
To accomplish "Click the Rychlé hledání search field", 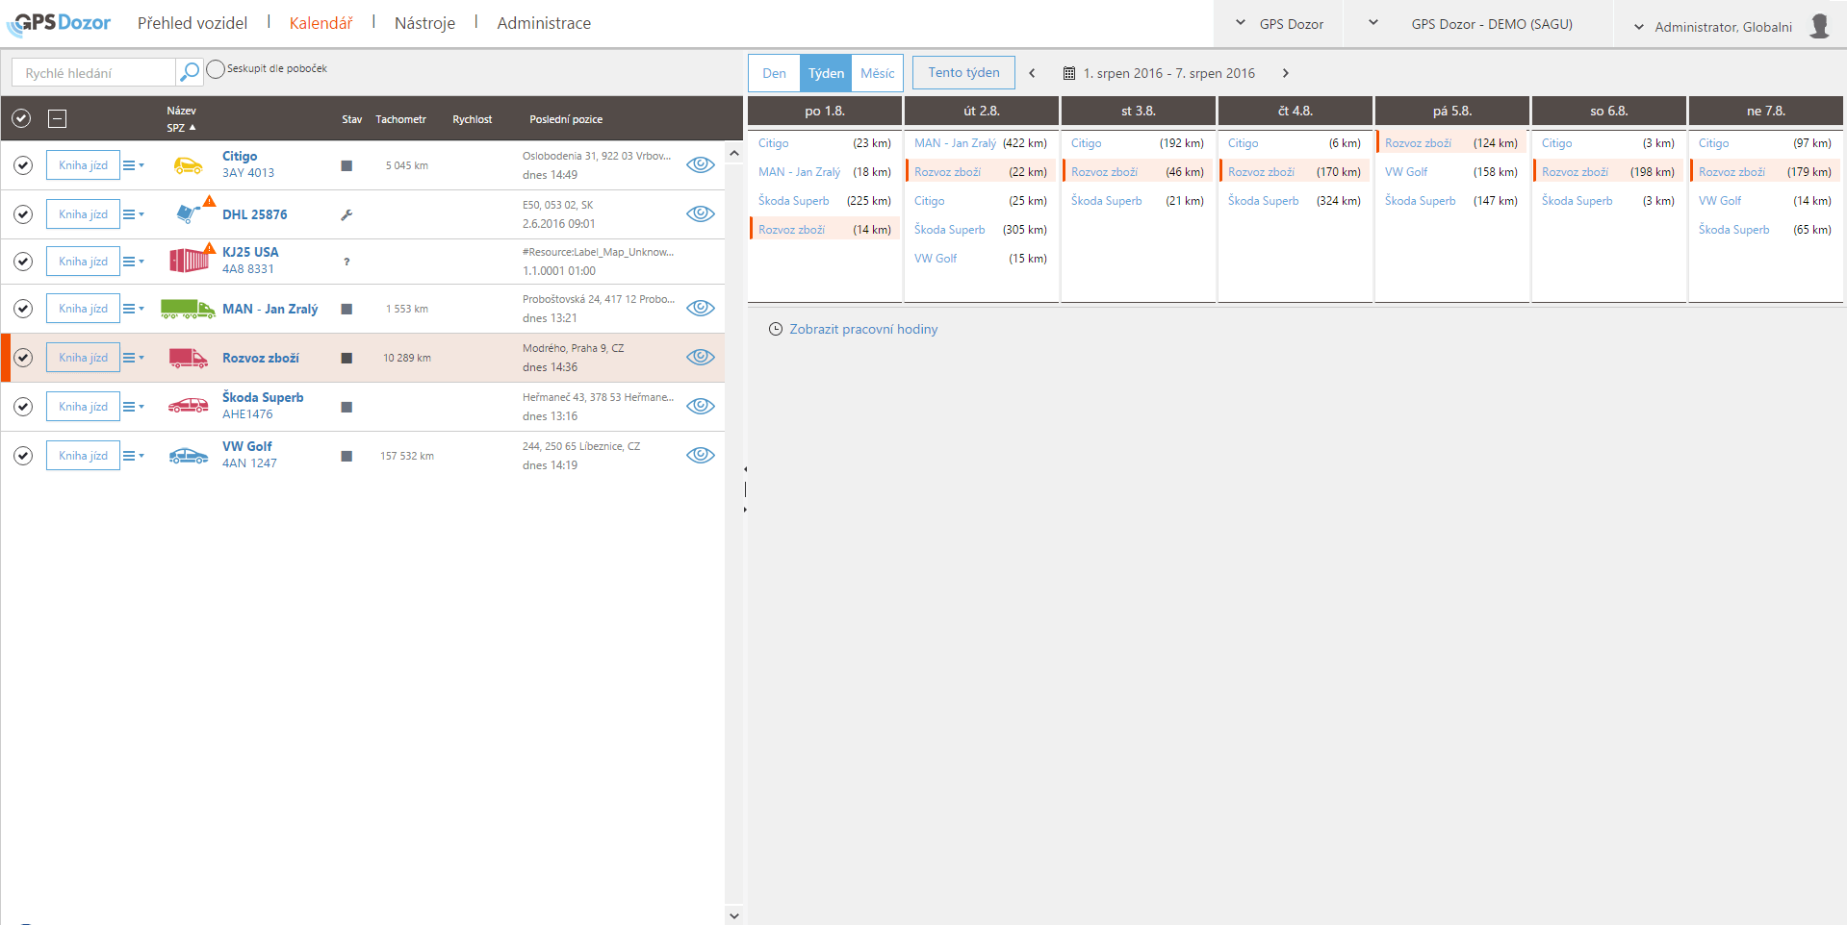I will pyautogui.click(x=93, y=73).
